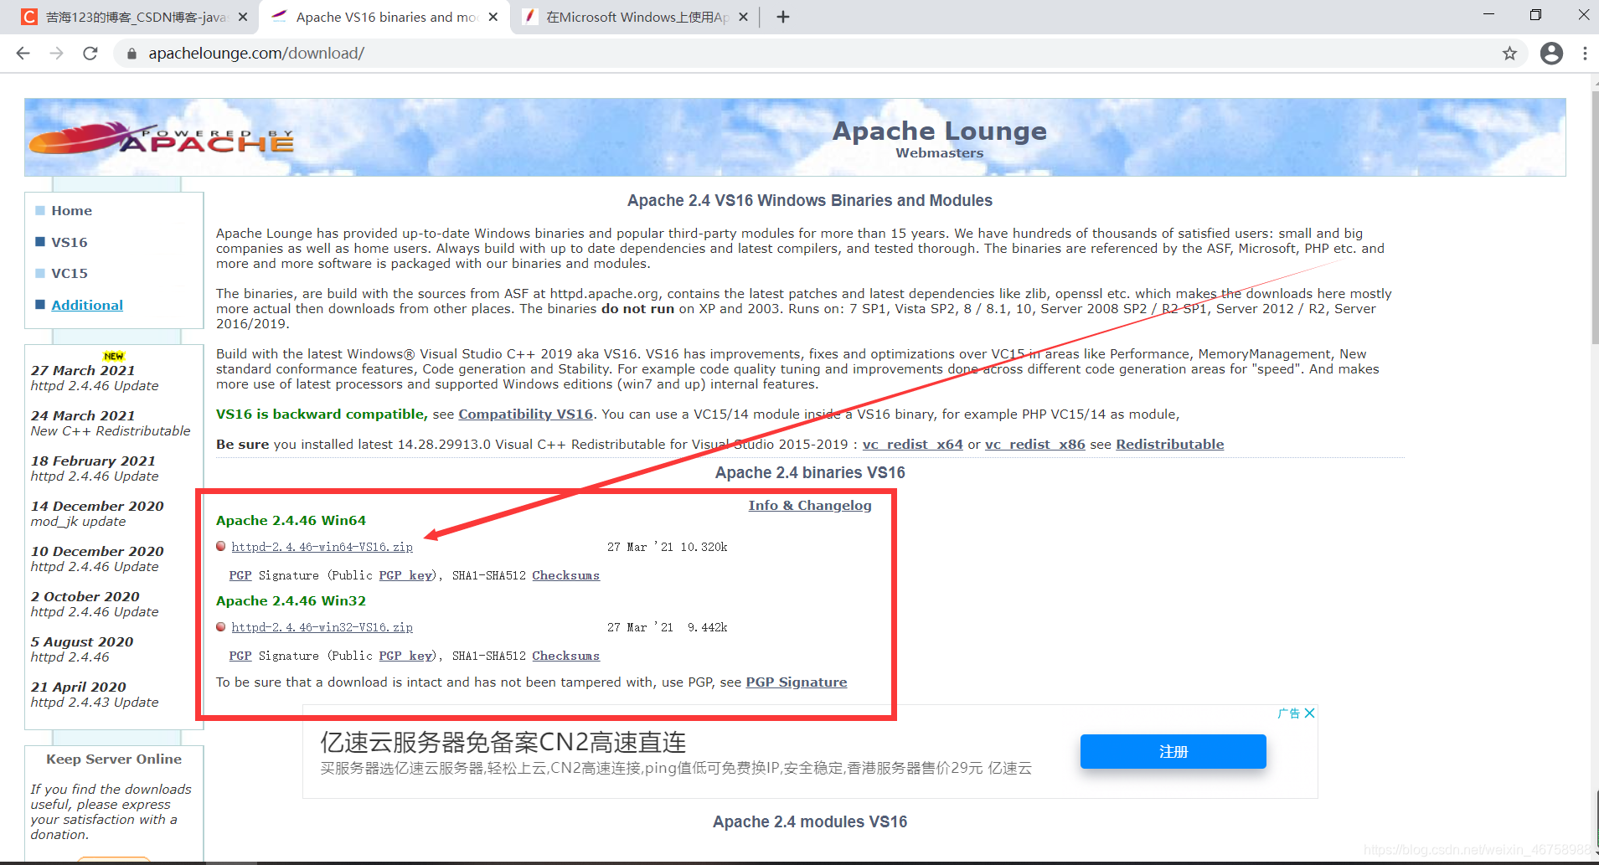Bookmark this page with the star icon
1599x865 pixels.
coord(1509,54)
